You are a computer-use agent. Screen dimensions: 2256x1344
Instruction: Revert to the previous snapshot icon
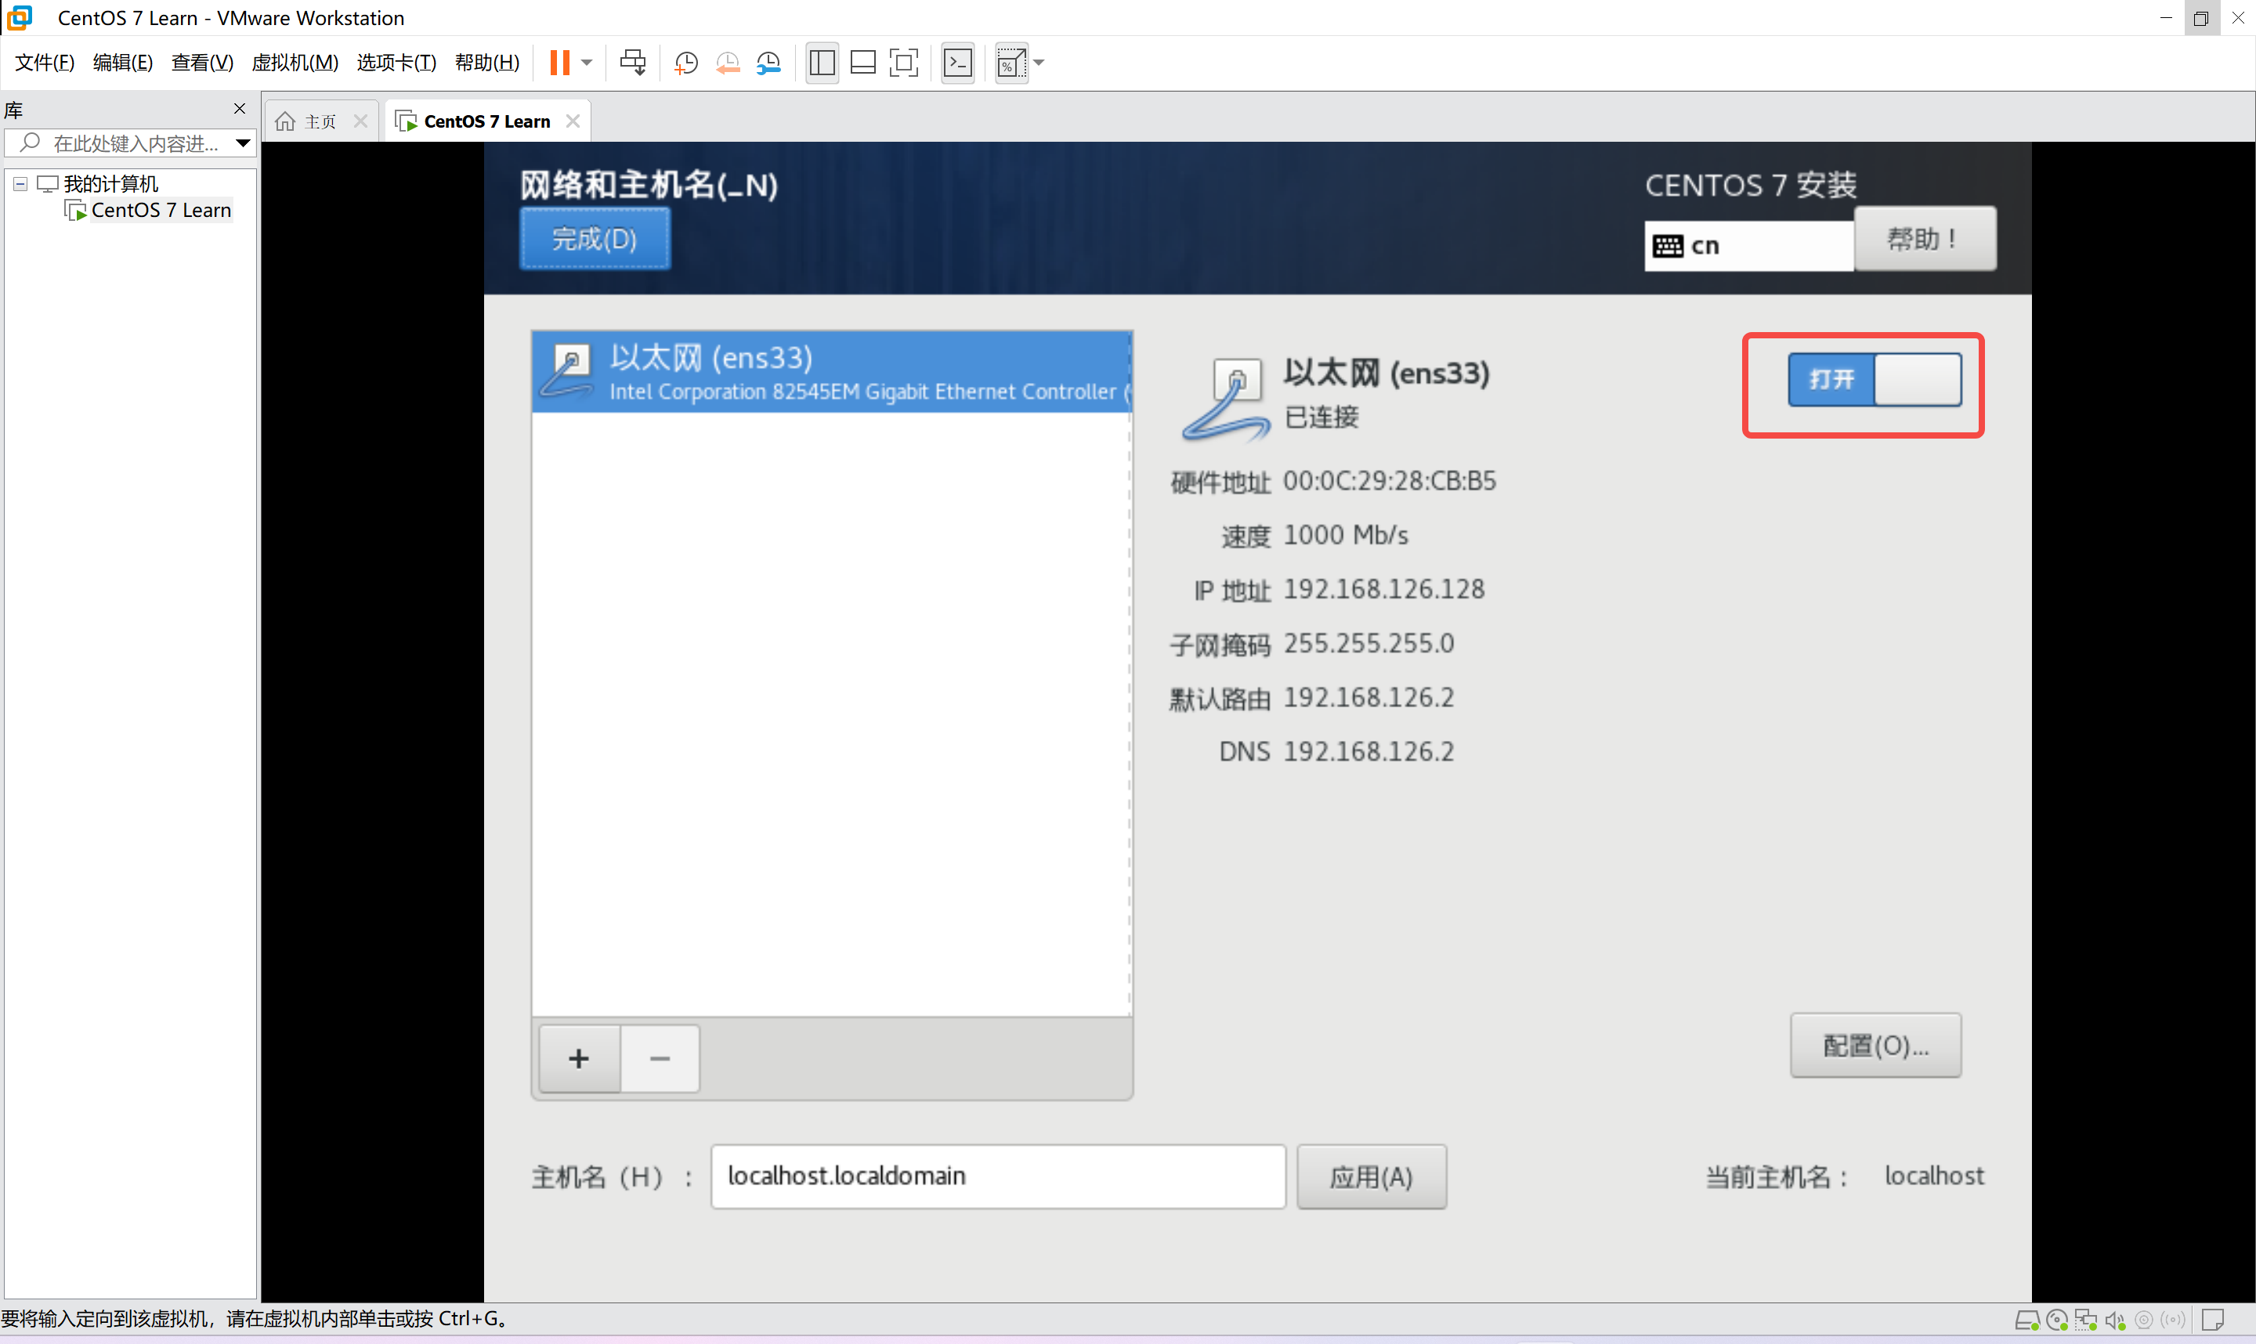pos(727,63)
